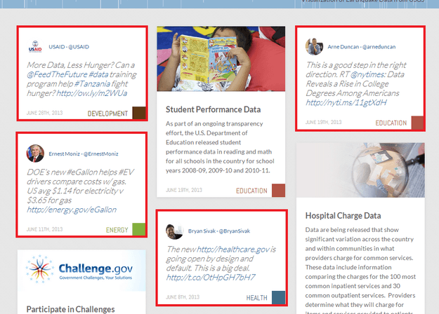Open Arne Duncan - @arneduncan profile link
Image resolution: width=439 pixels, height=314 pixels.
[x=362, y=47]
